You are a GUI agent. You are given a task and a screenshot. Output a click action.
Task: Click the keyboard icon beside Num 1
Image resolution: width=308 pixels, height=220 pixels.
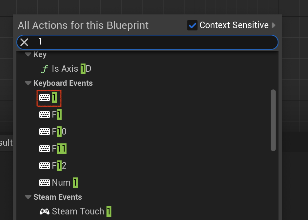pos(45,183)
